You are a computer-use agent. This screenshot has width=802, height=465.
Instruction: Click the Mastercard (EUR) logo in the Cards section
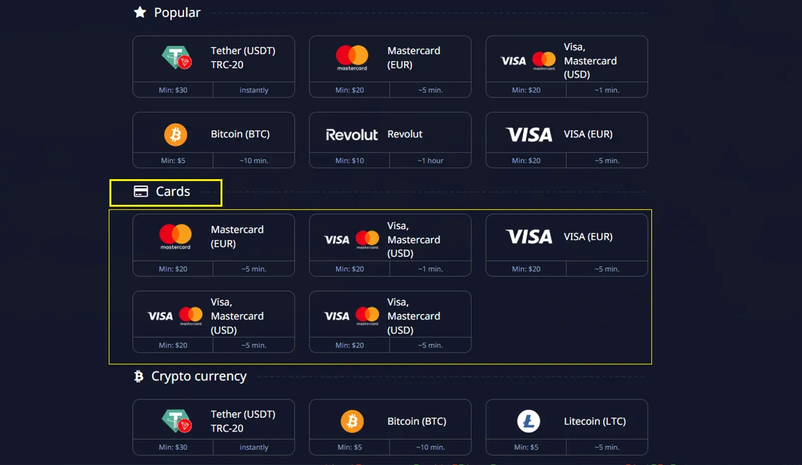(x=175, y=236)
